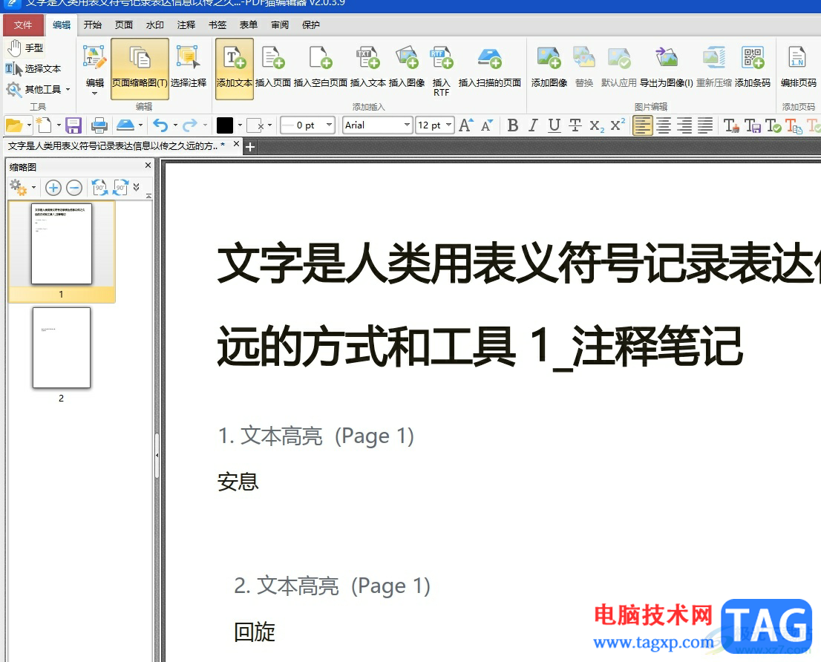
Task: Click the Print icon
Action: tap(99, 125)
